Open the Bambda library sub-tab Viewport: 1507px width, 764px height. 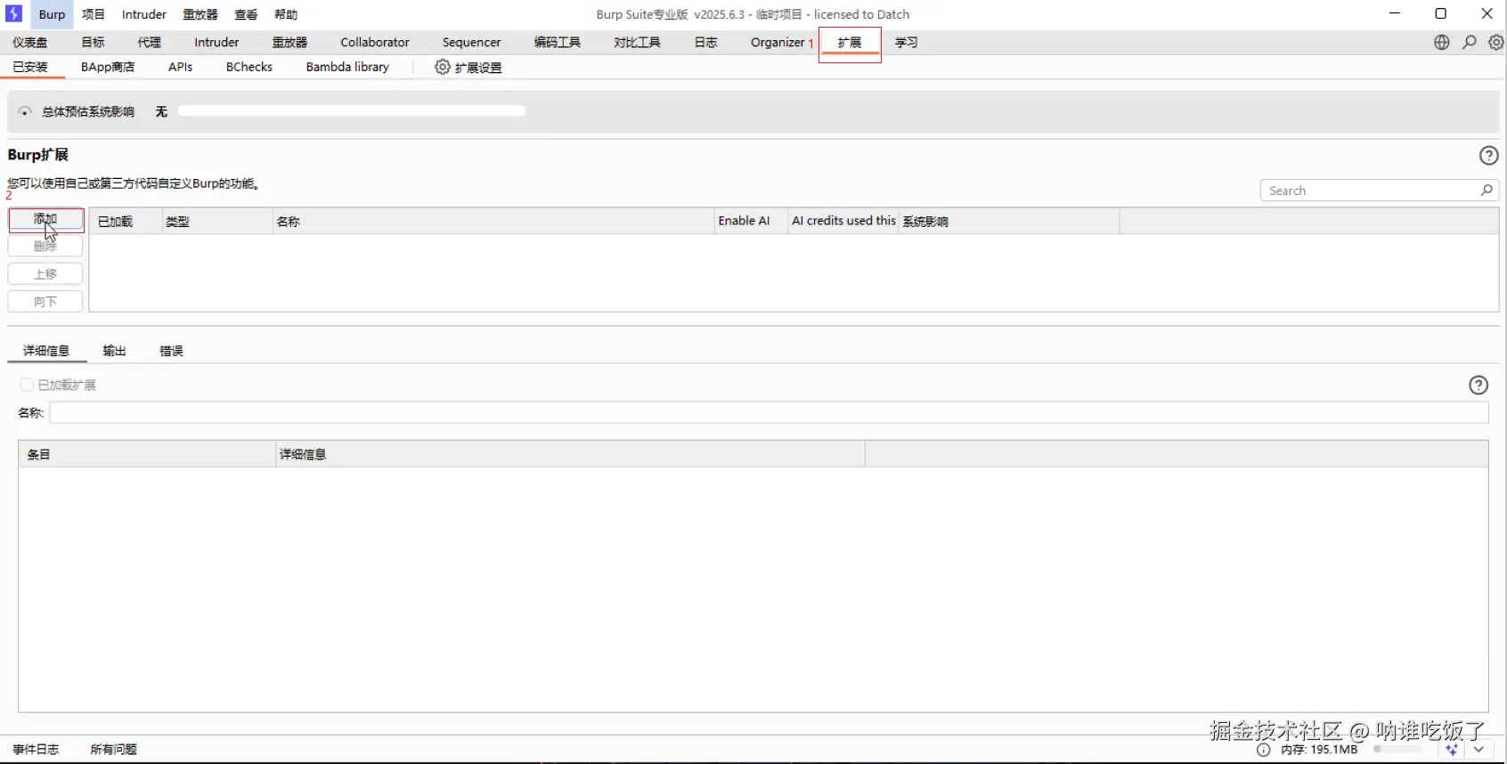point(347,67)
